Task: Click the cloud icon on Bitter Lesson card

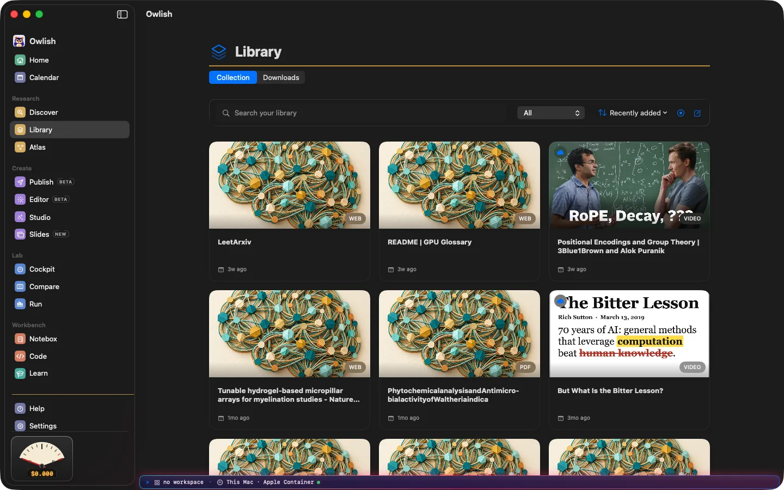Action: [x=560, y=301]
